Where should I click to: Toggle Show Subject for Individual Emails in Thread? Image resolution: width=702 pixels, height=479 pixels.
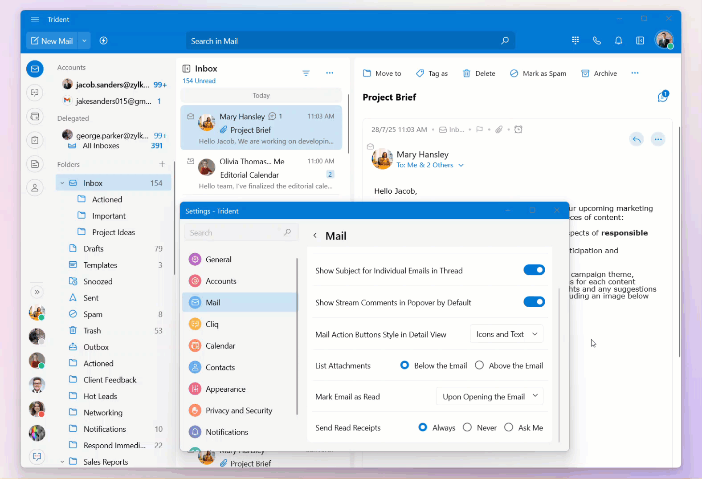click(x=534, y=270)
